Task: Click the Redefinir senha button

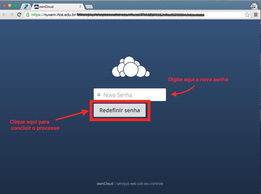Action: (x=119, y=110)
